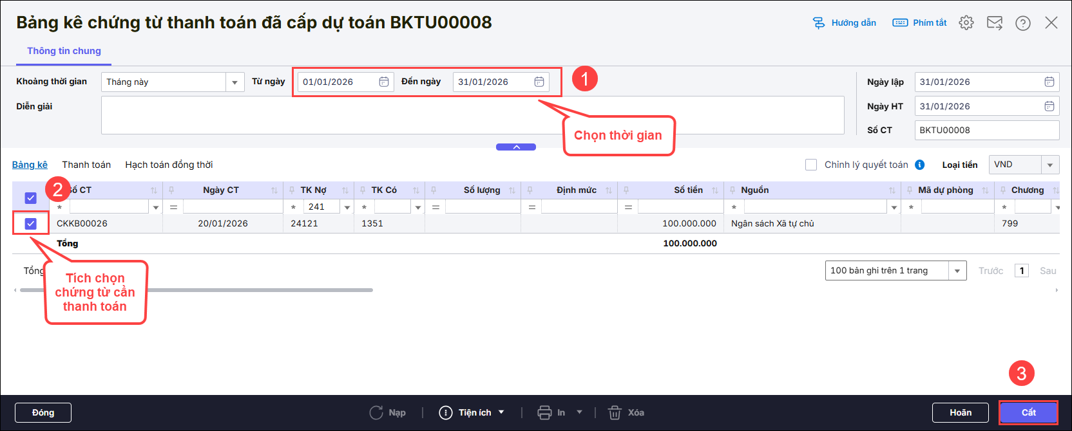Switch to the Bảng kê tab
The height and width of the screenshot is (431, 1072).
pos(30,165)
